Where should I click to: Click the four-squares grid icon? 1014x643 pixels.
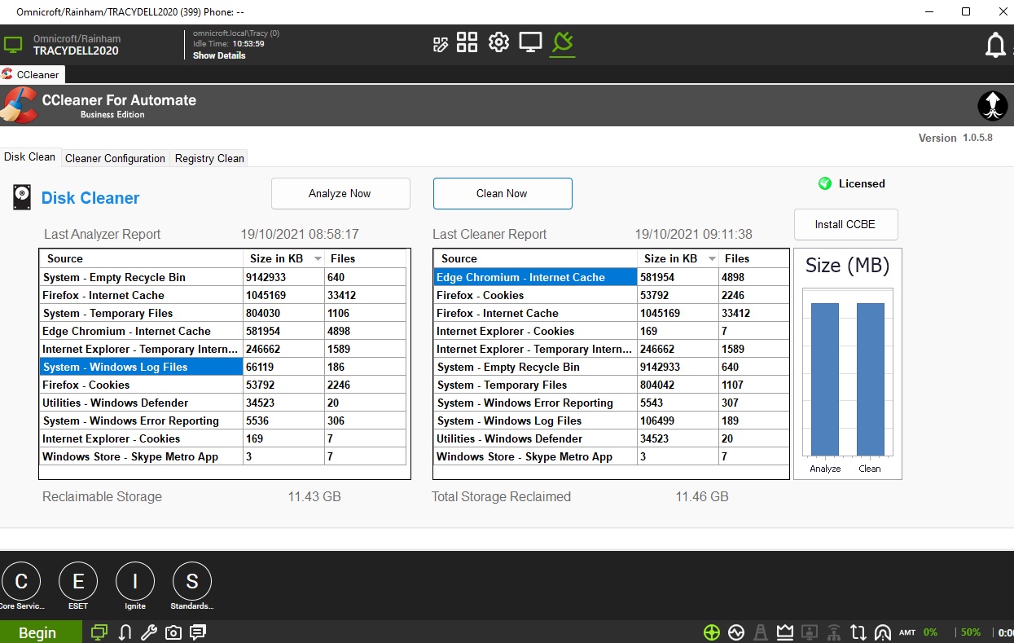(x=467, y=42)
